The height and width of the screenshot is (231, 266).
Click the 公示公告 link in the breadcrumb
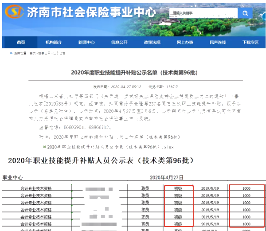point(59,53)
